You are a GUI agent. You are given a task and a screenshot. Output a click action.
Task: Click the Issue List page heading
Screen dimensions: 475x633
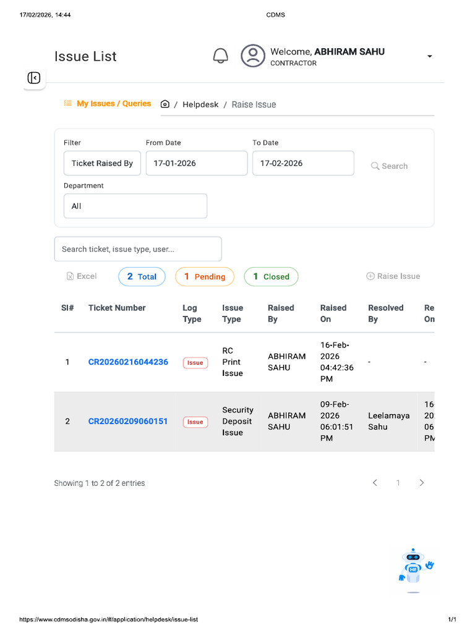(x=85, y=56)
